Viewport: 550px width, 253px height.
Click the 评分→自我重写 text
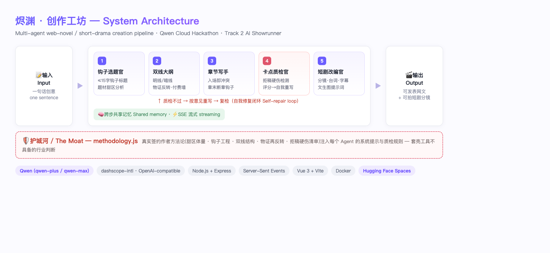[x=278, y=87]
